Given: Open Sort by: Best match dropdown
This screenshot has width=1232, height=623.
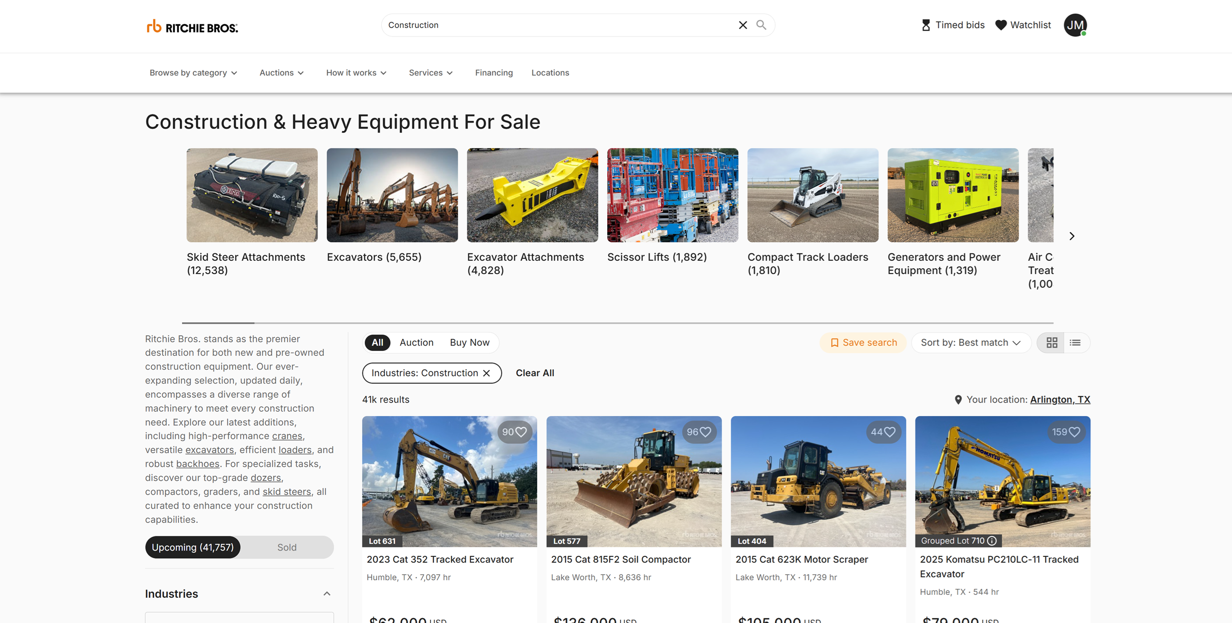Looking at the screenshot, I should click(971, 343).
